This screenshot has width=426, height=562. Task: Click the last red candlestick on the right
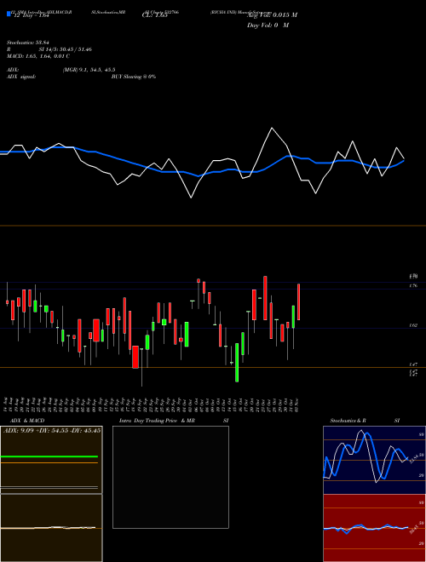pyautogui.click(x=298, y=301)
